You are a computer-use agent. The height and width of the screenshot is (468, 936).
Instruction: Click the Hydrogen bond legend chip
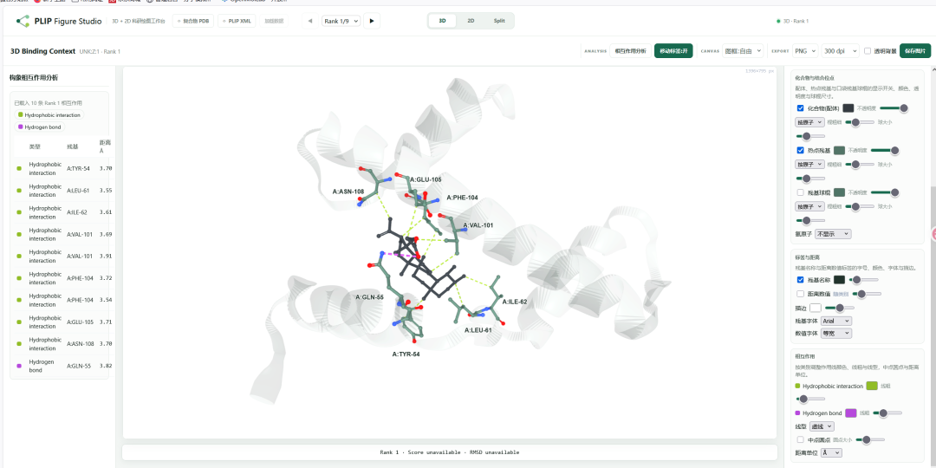tap(39, 127)
